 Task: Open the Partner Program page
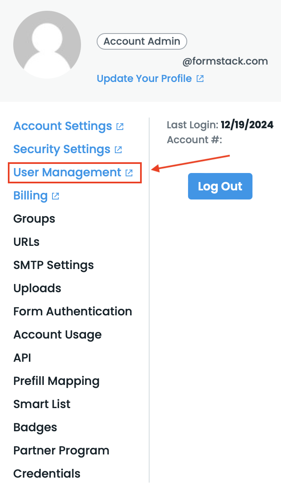[61, 450]
